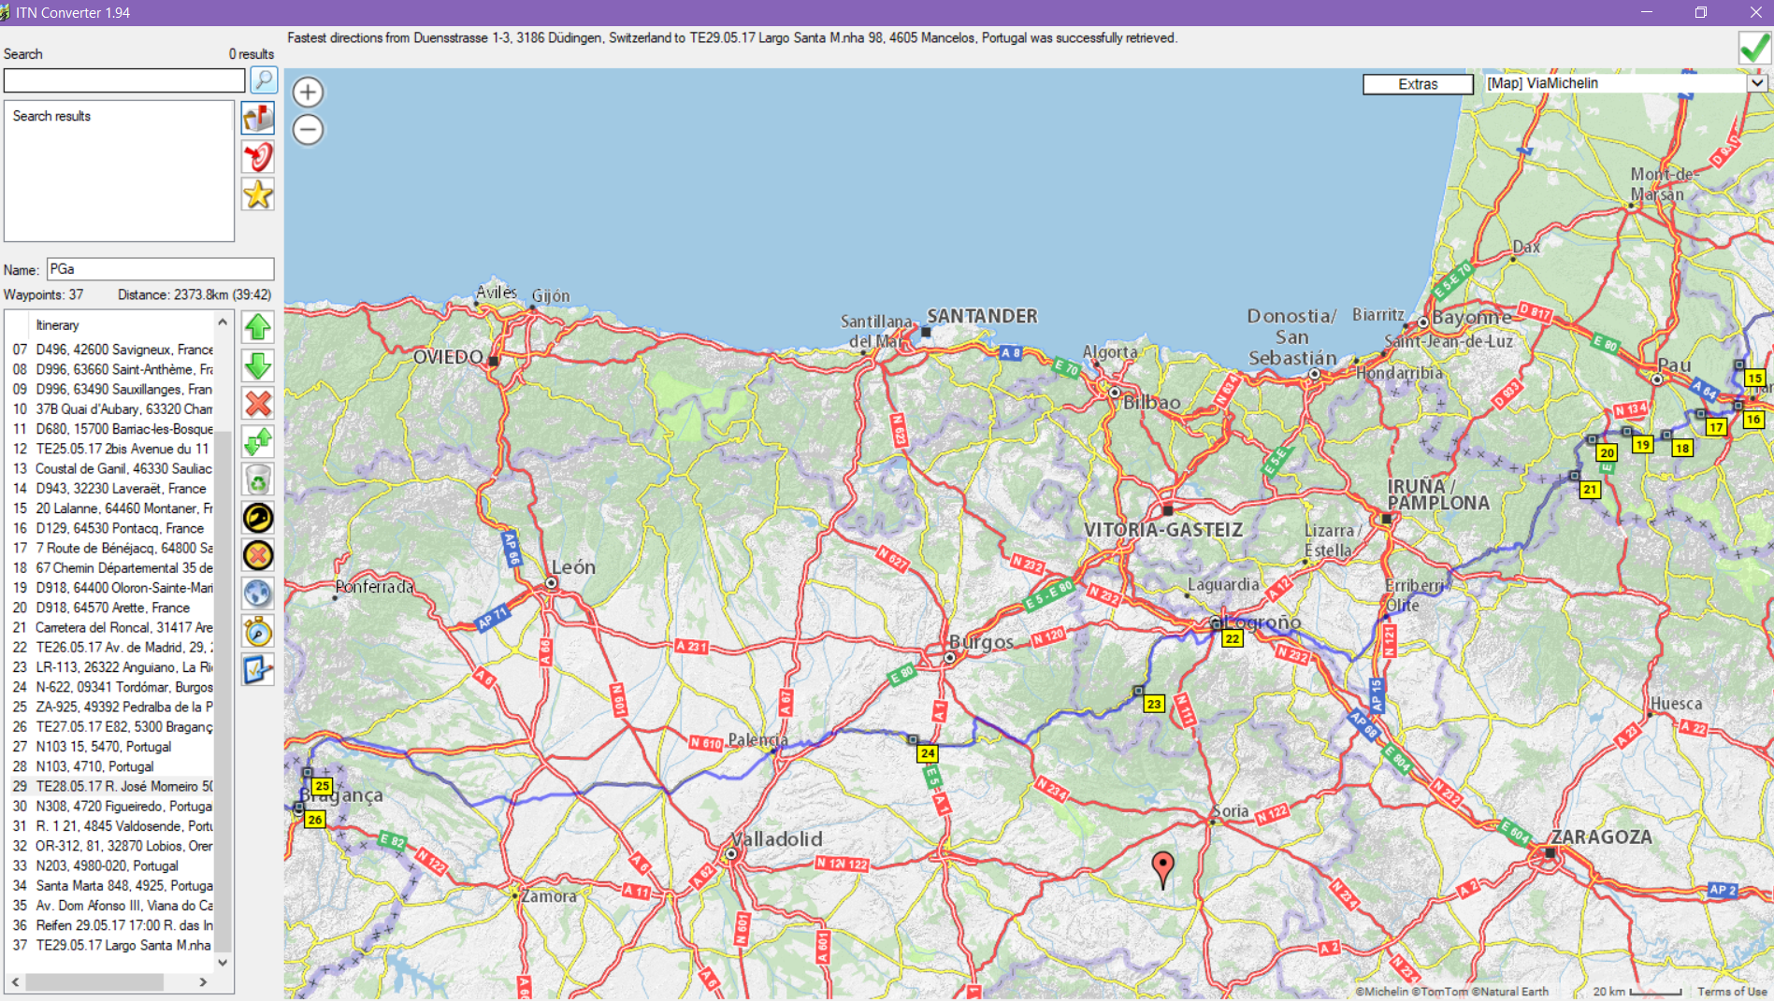Click waypoint marker 21 on the map
Image resolution: width=1774 pixels, height=1001 pixels.
tap(1590, 489)
